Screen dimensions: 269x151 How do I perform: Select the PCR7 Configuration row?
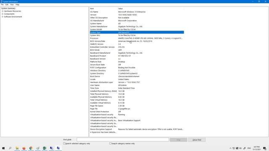(137, 68)
